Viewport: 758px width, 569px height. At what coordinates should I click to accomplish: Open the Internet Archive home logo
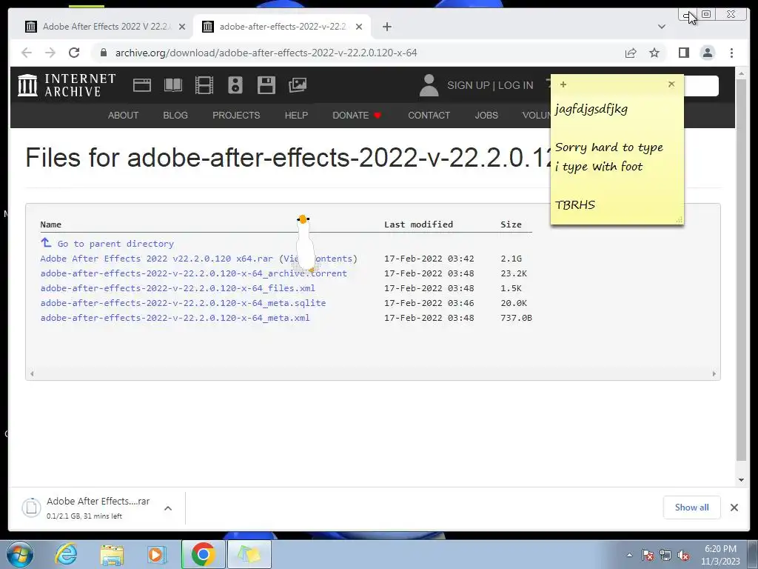pyautogui.click(x=67, y=85)
